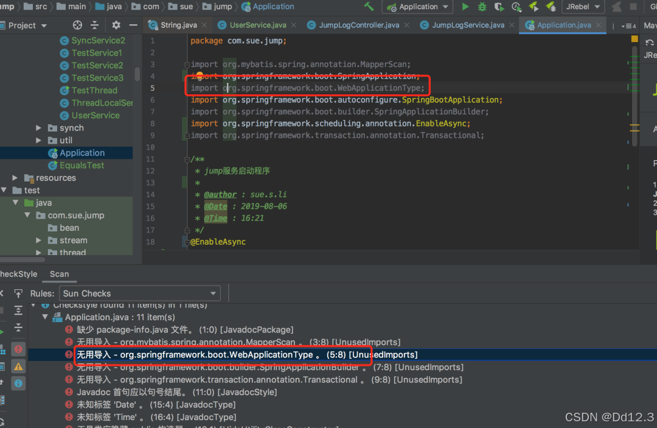Collapse all in Project panel header
Image resolution: width=657 pixels, height=428 pixels.
95,25
